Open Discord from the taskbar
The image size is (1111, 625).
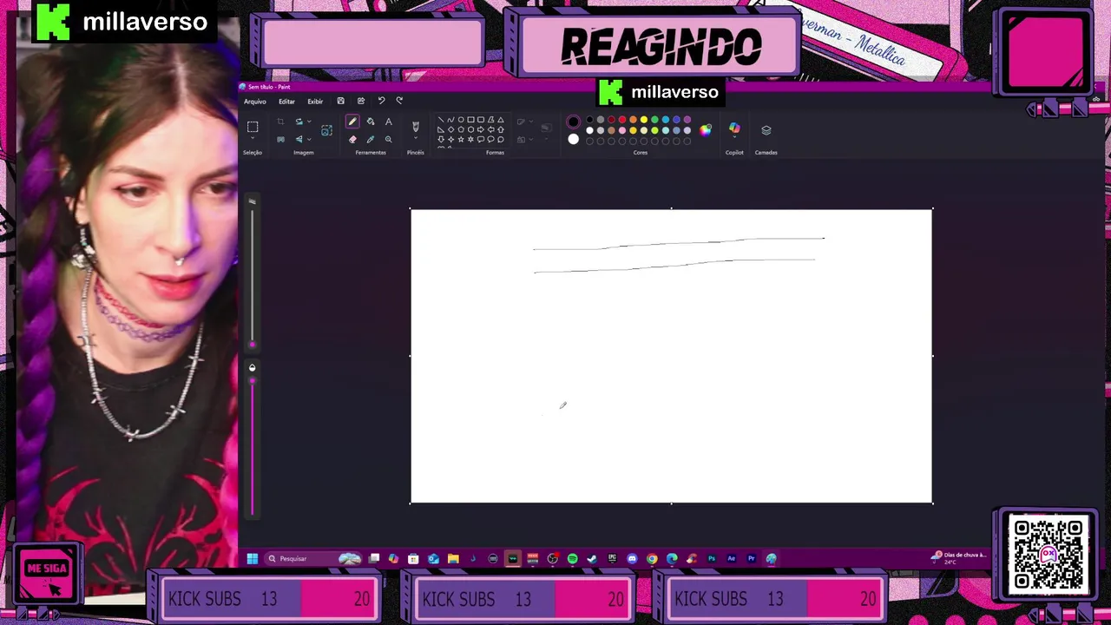click(632, 558)
